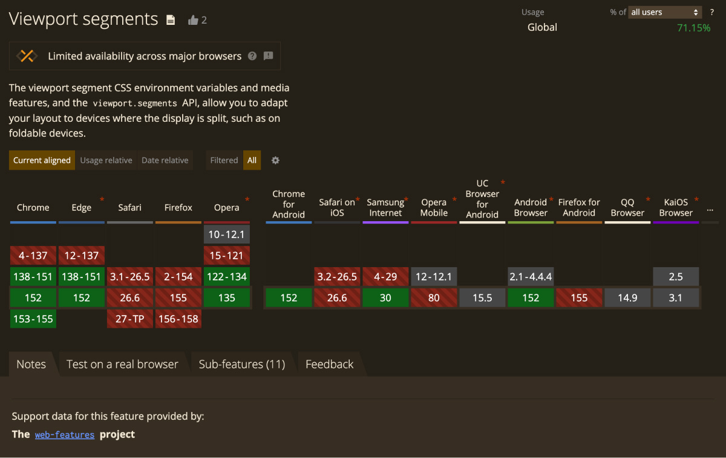Select the Filtered browsers option

pos(224,161)
